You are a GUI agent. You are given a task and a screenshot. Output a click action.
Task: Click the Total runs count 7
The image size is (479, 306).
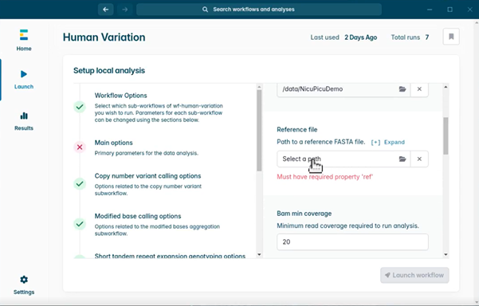(x=427, y=37)
